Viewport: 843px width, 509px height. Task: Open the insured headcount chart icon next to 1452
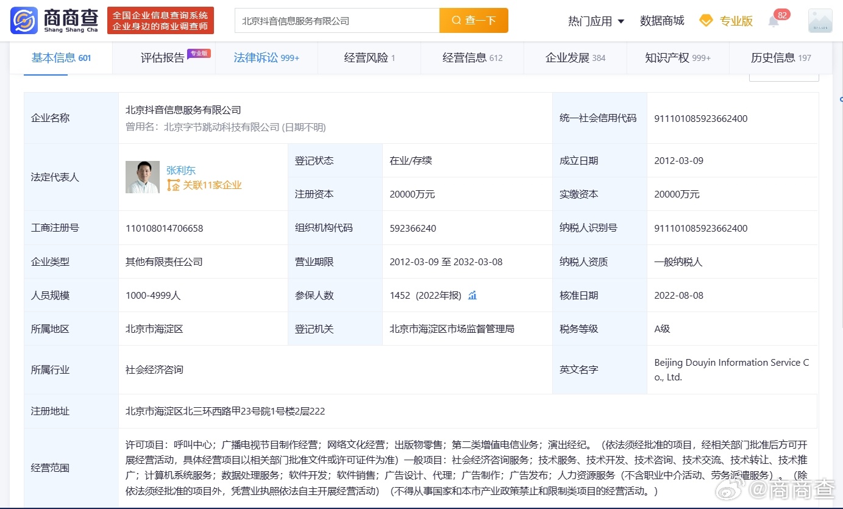(472, 295)
